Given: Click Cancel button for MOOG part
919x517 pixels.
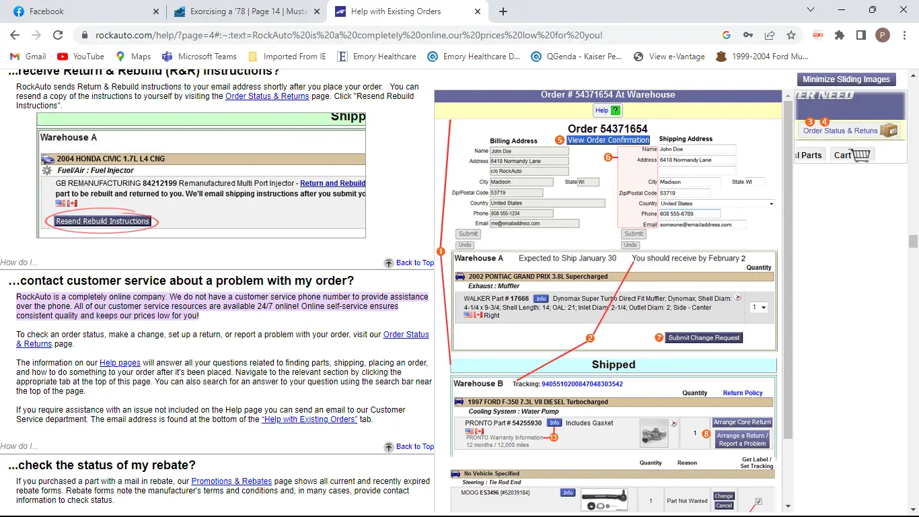Looking at the screenshot, I should pyautogui.click(x=724, y=506).
